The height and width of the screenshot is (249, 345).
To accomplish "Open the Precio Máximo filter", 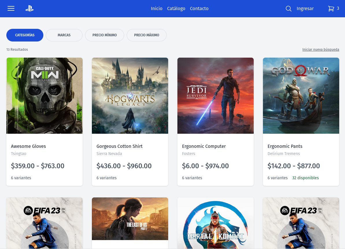I will click(146, 35).
